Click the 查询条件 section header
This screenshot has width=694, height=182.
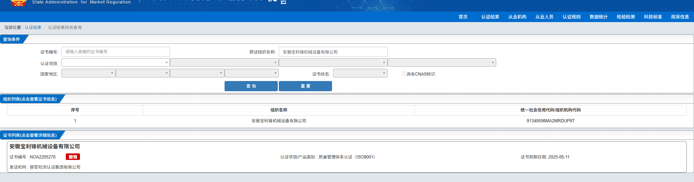click(12, 39)
